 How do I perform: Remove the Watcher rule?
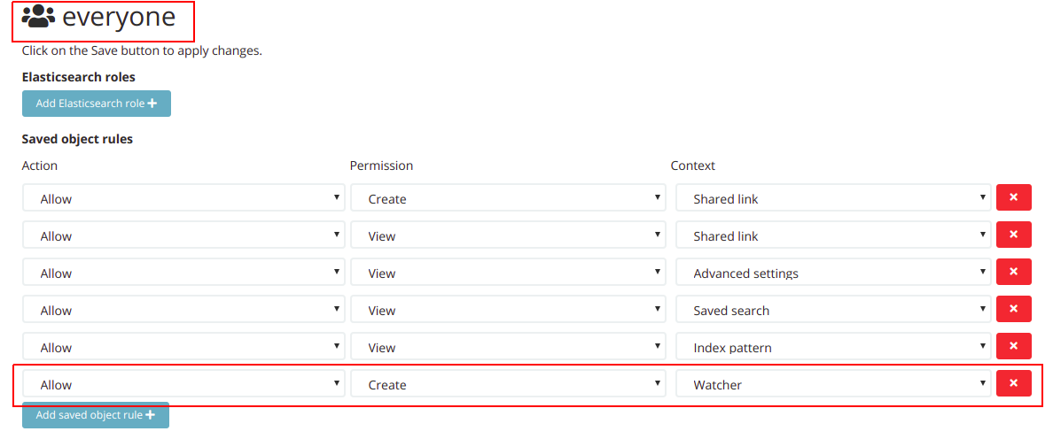click(1013, 384)
